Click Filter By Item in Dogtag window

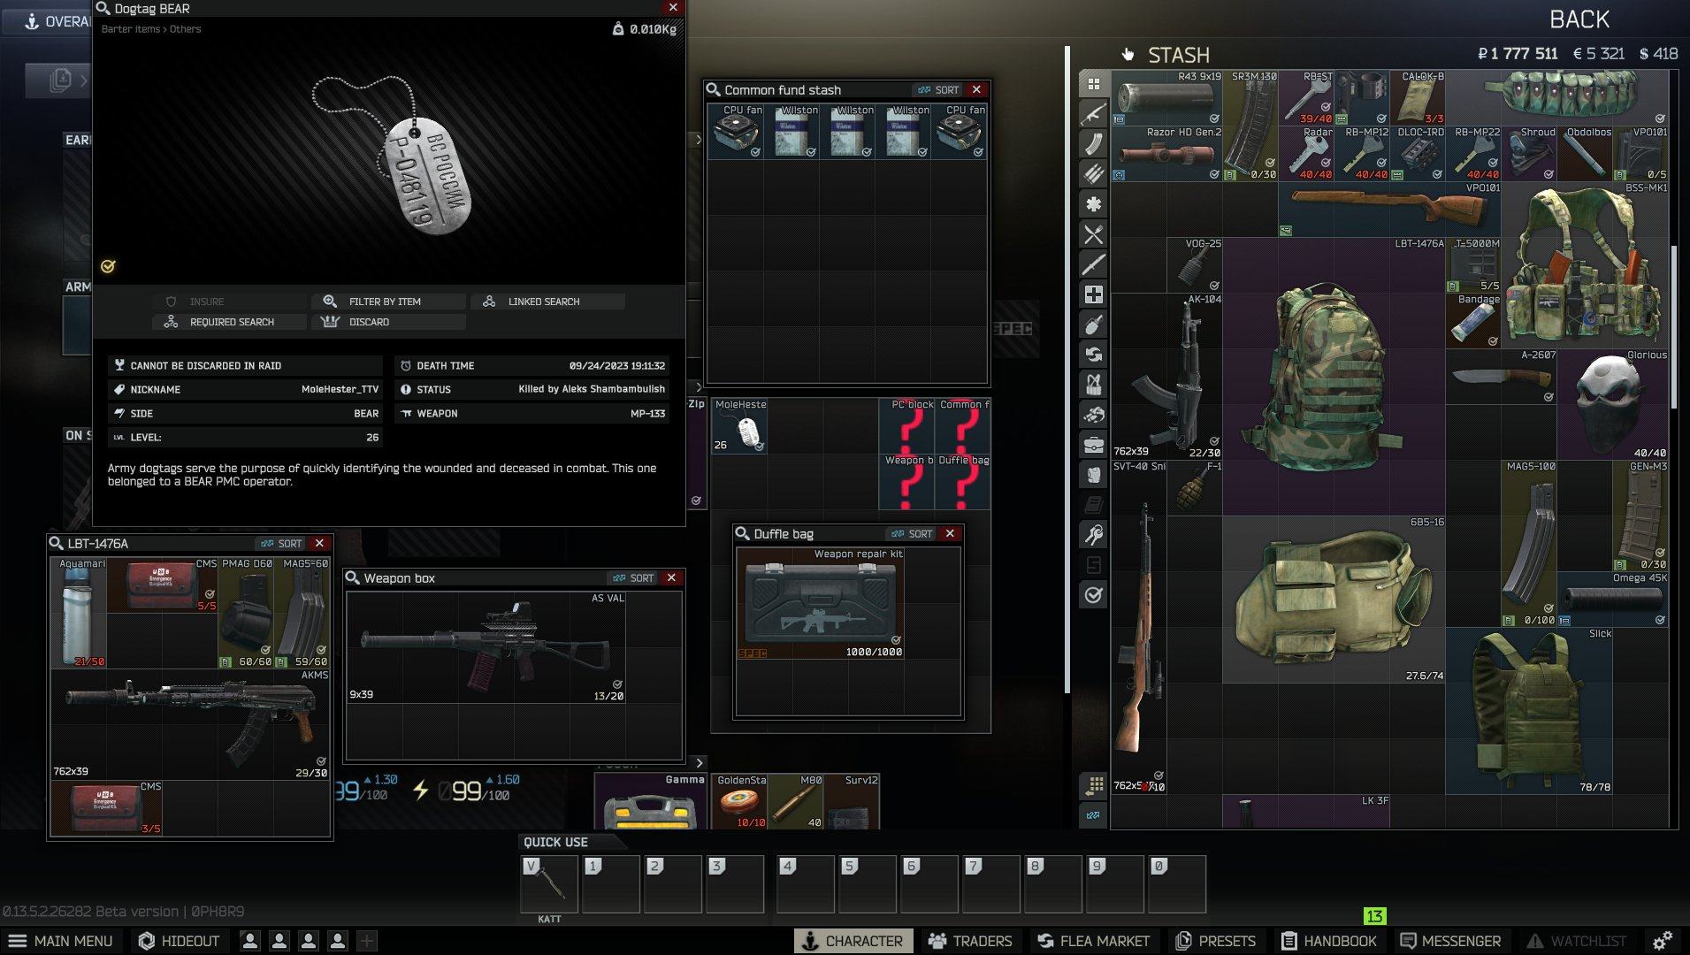pos(388,302)
